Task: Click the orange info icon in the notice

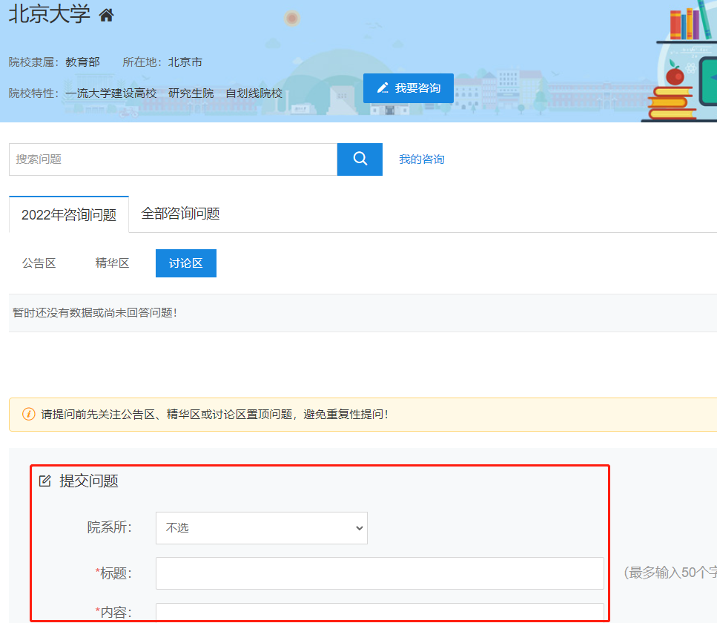Action: (x=28, y=414)
